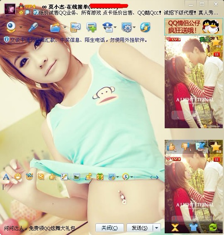Image resolution: width=224 pixels, height=235 pixels.
Task: Click the 关闭(C) button
Action: 110,228
